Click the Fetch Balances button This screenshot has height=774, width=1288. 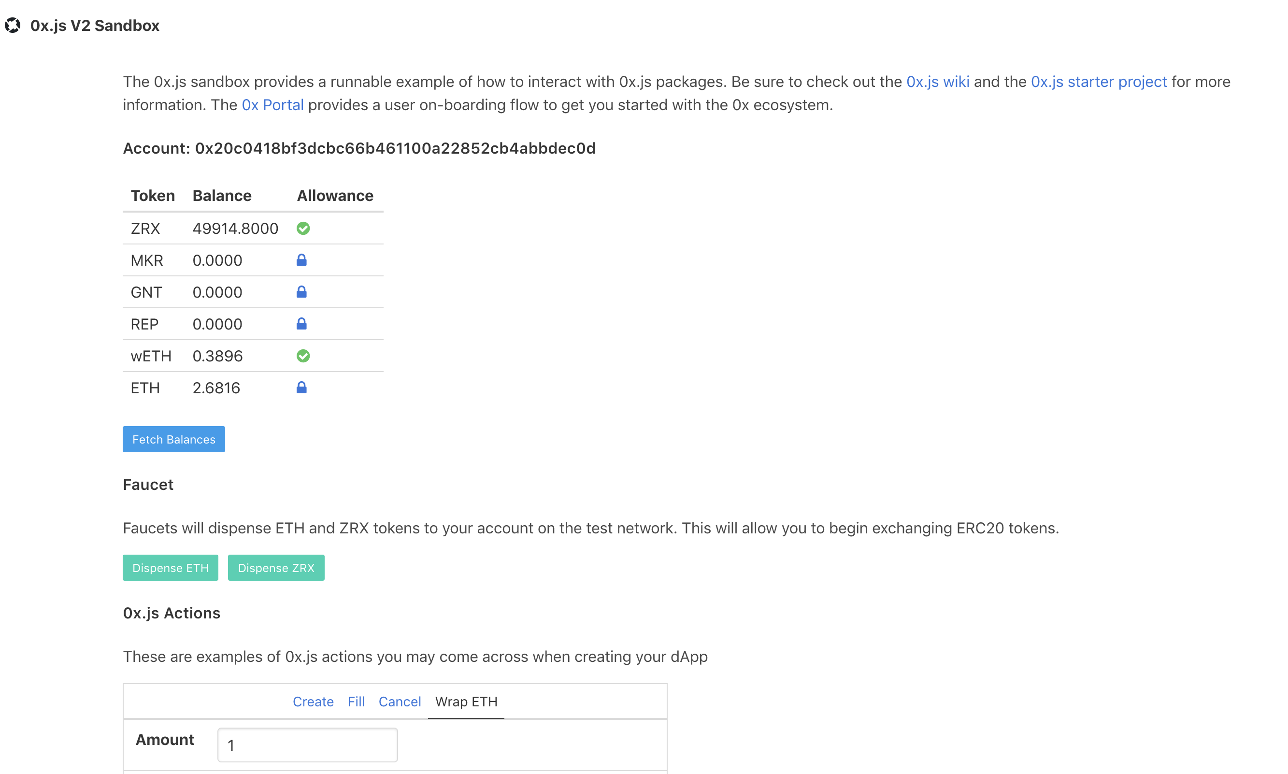click(173, 439)
